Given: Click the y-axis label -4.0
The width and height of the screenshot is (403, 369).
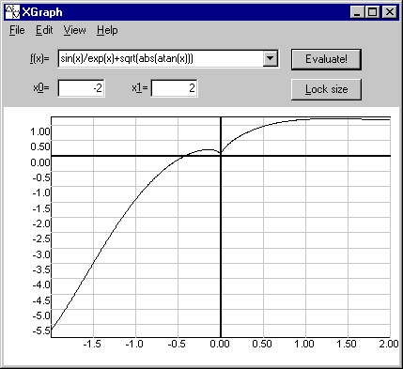Looking at the screenshot, I should coord(41,284).
